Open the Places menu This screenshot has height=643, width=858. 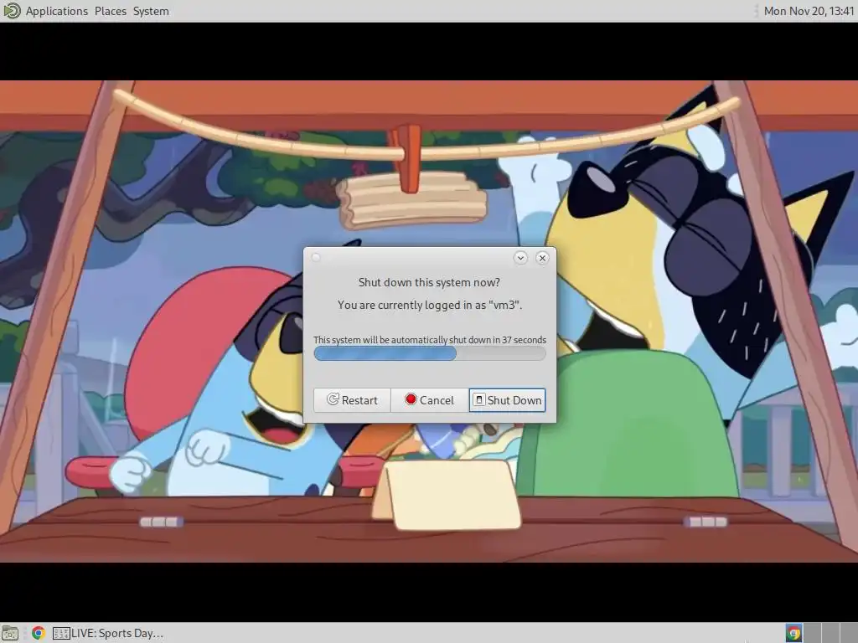coord(111,11)
